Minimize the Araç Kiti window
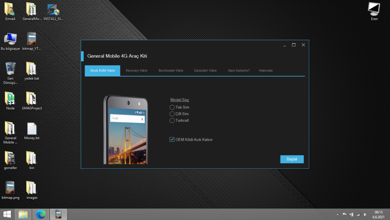Viewport: 390px width, 220px height. coord(285,45)
